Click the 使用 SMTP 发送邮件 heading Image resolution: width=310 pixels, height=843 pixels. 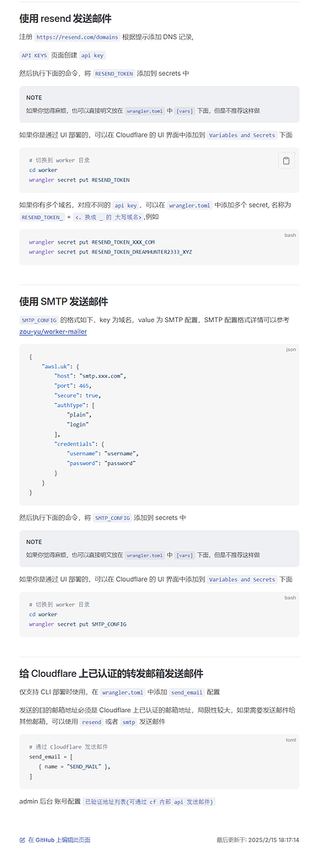[64, 302]
